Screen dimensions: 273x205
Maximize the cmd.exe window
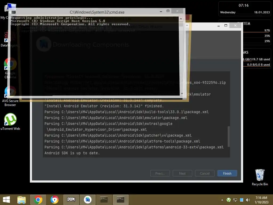coord(168,11)
